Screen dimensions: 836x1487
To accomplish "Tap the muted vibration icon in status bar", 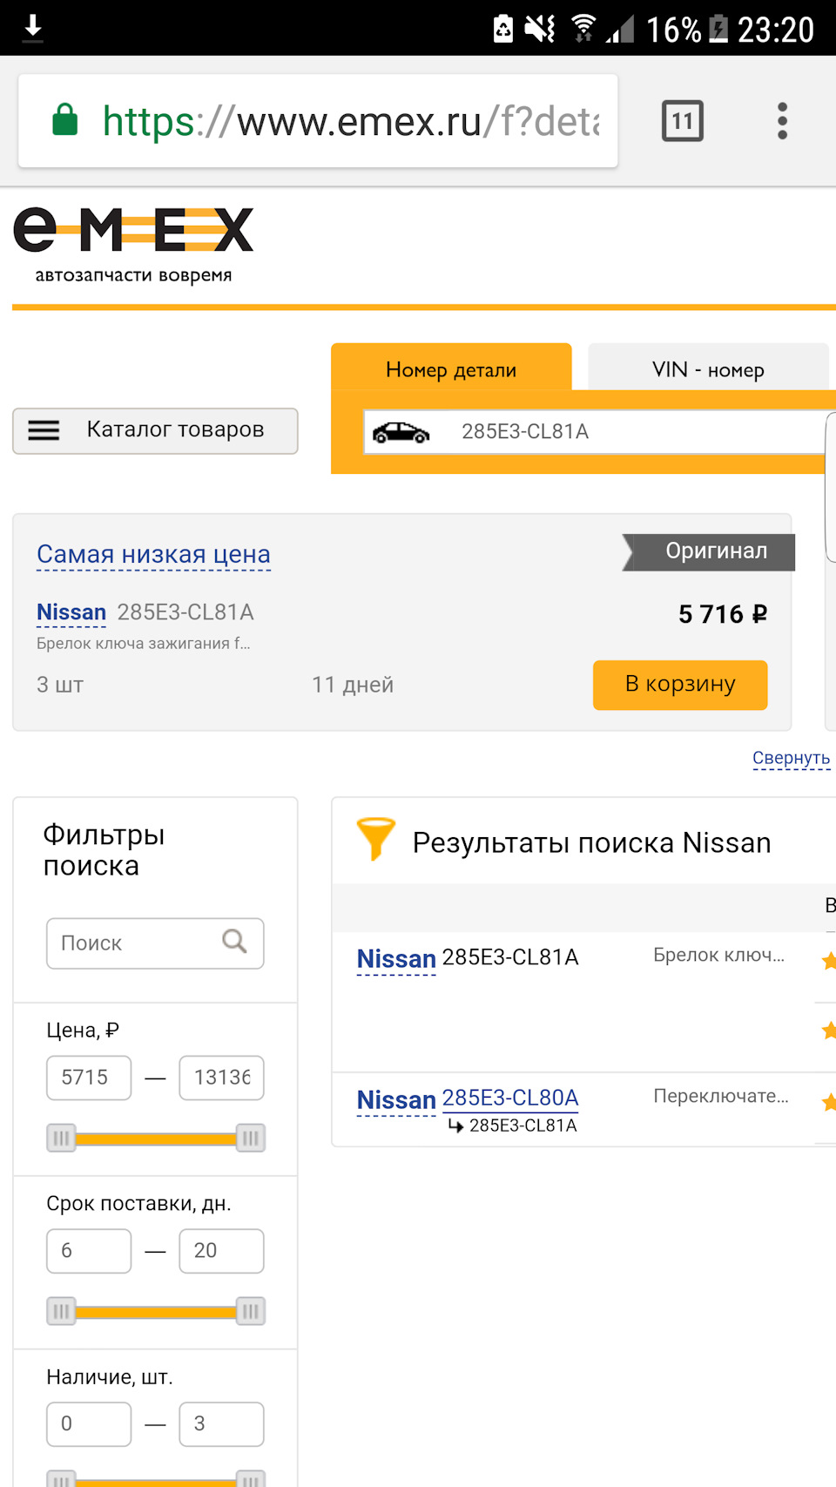I will [540, 29].
